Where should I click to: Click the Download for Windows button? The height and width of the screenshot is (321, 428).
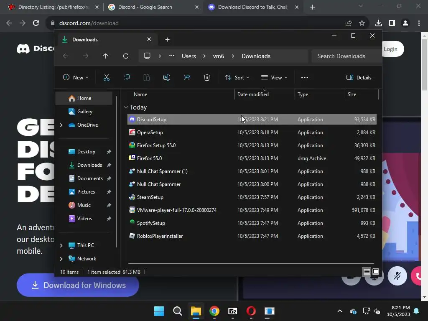78,285
